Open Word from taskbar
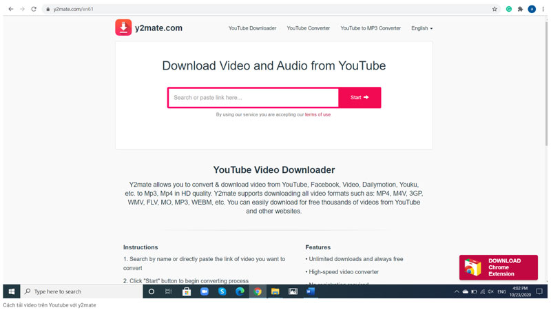The image size is (551, 310). tap(311, 291)
